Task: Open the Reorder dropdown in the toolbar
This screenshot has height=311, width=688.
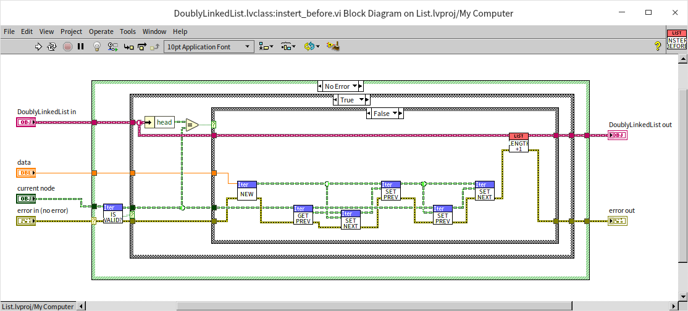Action: [x=311, y=46]
